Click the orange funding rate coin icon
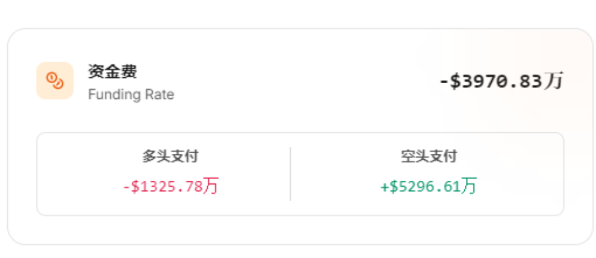Viewport: 596px width, 258px height. pyautogui.click(x=55, y=80)
